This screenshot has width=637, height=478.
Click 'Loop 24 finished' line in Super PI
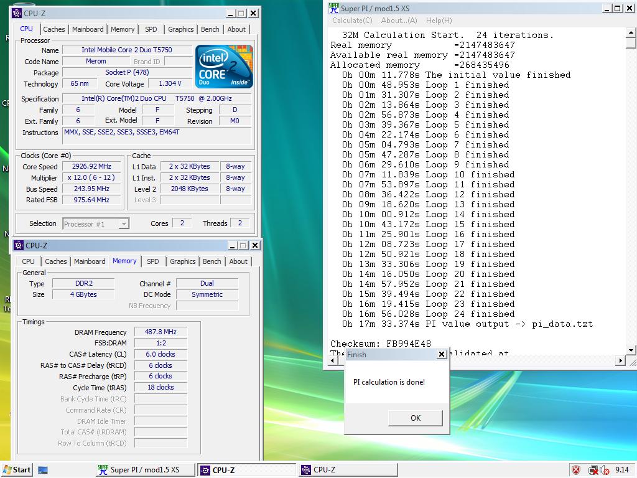coord(428,314)
